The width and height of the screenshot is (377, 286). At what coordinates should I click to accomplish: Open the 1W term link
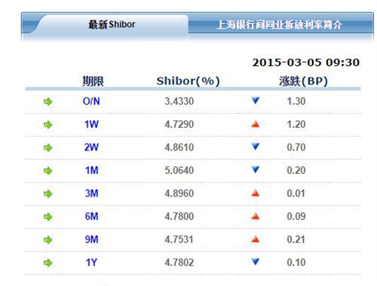tap(91, 124)
